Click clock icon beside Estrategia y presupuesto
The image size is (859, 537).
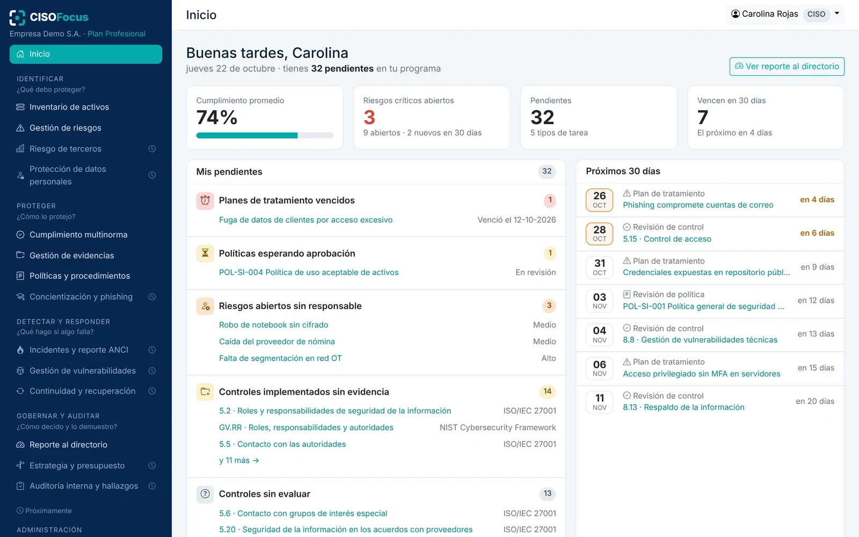(x=152, y=466)
